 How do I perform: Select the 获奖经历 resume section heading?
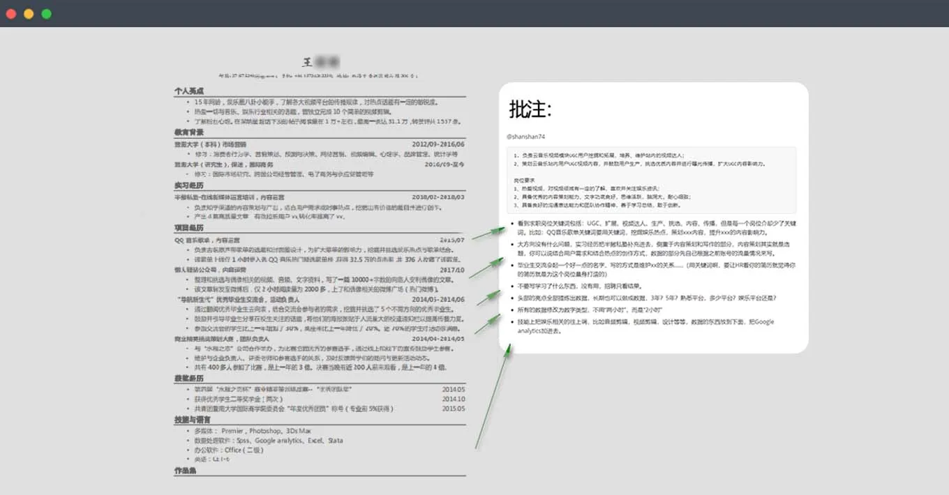(x=189, y=379)
